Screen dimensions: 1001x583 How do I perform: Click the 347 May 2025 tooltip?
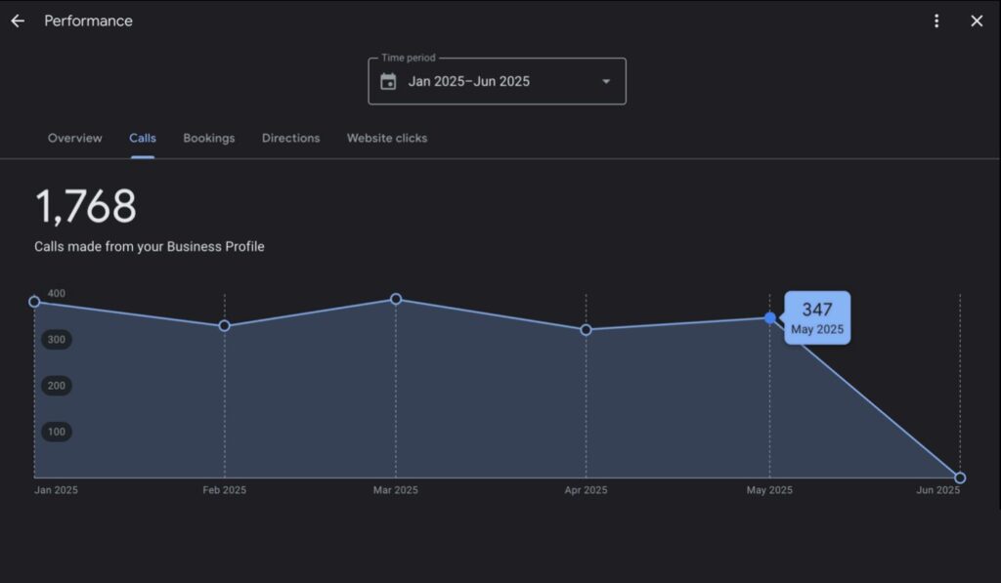pyautogui.click(x=817, y=318)
